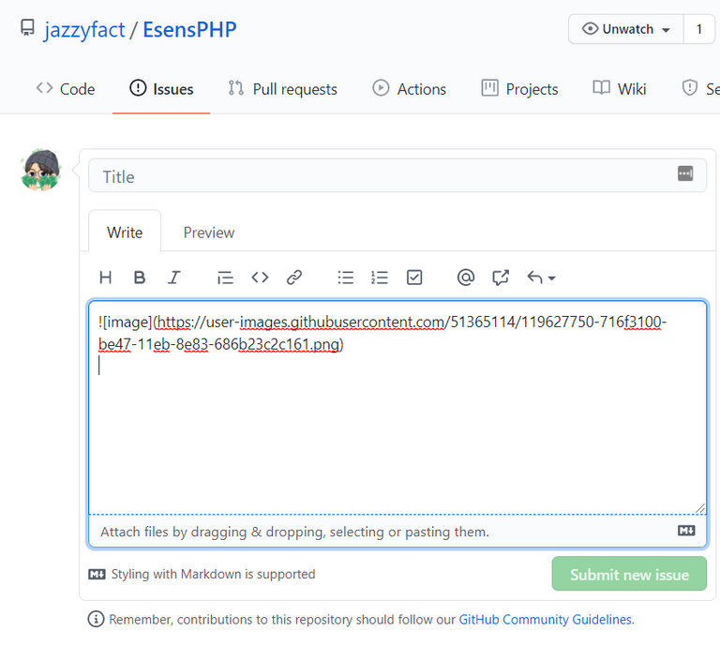Apply italic text formatting

[174, 278]
